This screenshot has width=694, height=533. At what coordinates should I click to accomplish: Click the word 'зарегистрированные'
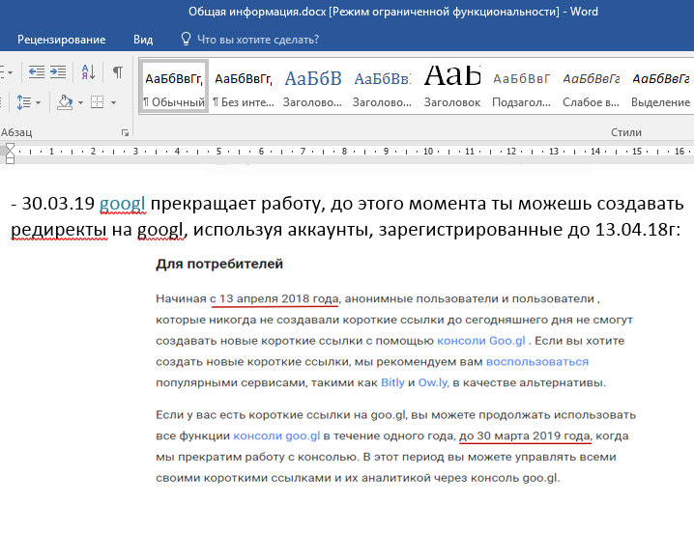[470, 230]
